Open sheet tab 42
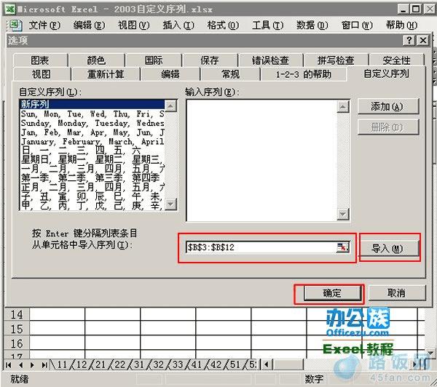437x387 pixels. [216, 364]
